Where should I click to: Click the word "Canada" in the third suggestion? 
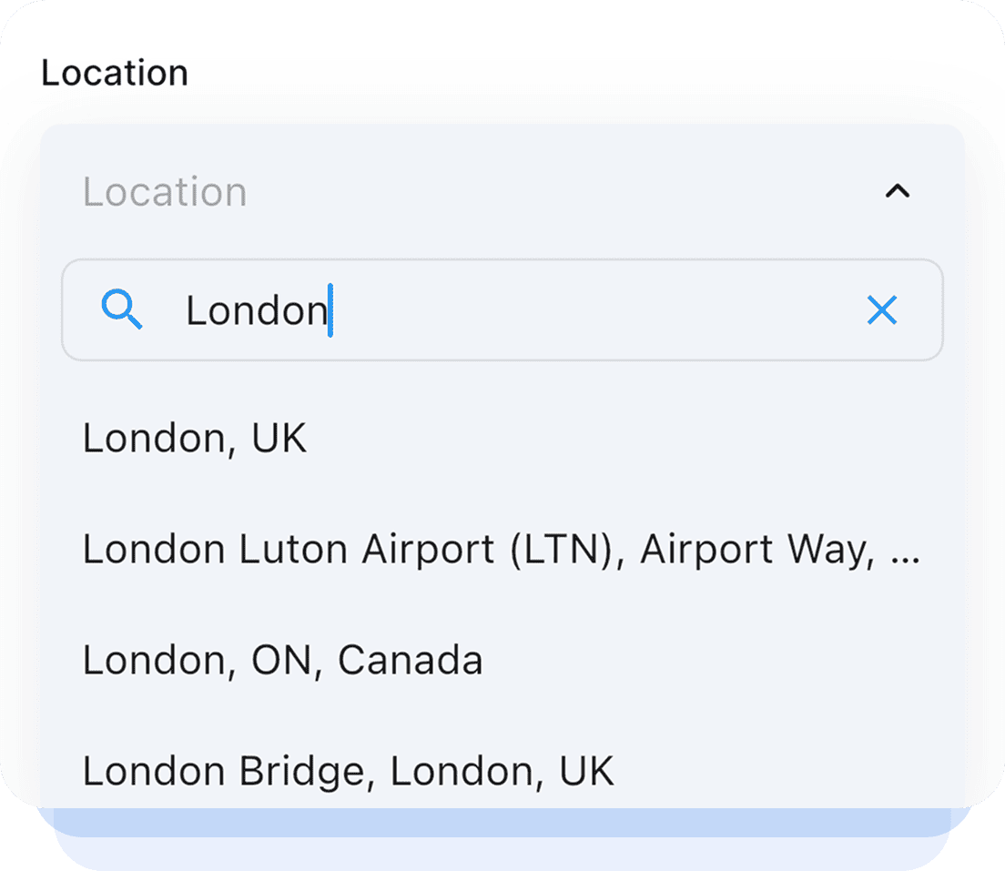(x=410, y=661)
